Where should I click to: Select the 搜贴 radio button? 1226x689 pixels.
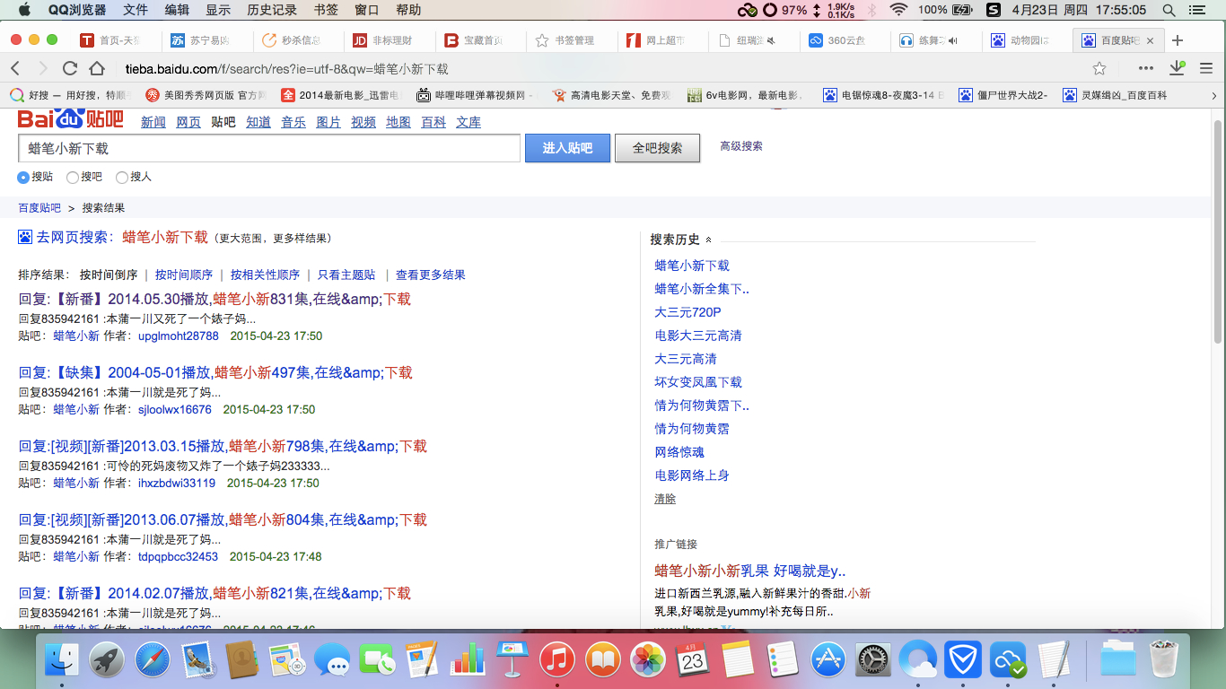coord(23,178)
